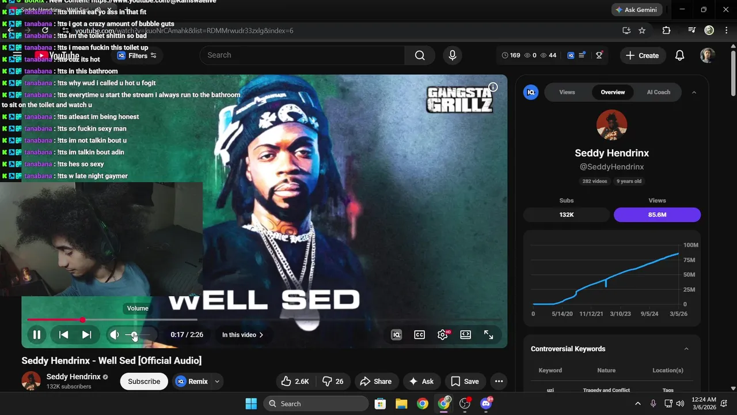Open the Chrome extensions puzzle icon

[x=666, y=31]
